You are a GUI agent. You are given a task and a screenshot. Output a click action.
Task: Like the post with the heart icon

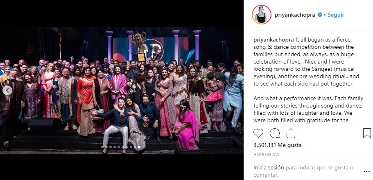coord(258,133)
